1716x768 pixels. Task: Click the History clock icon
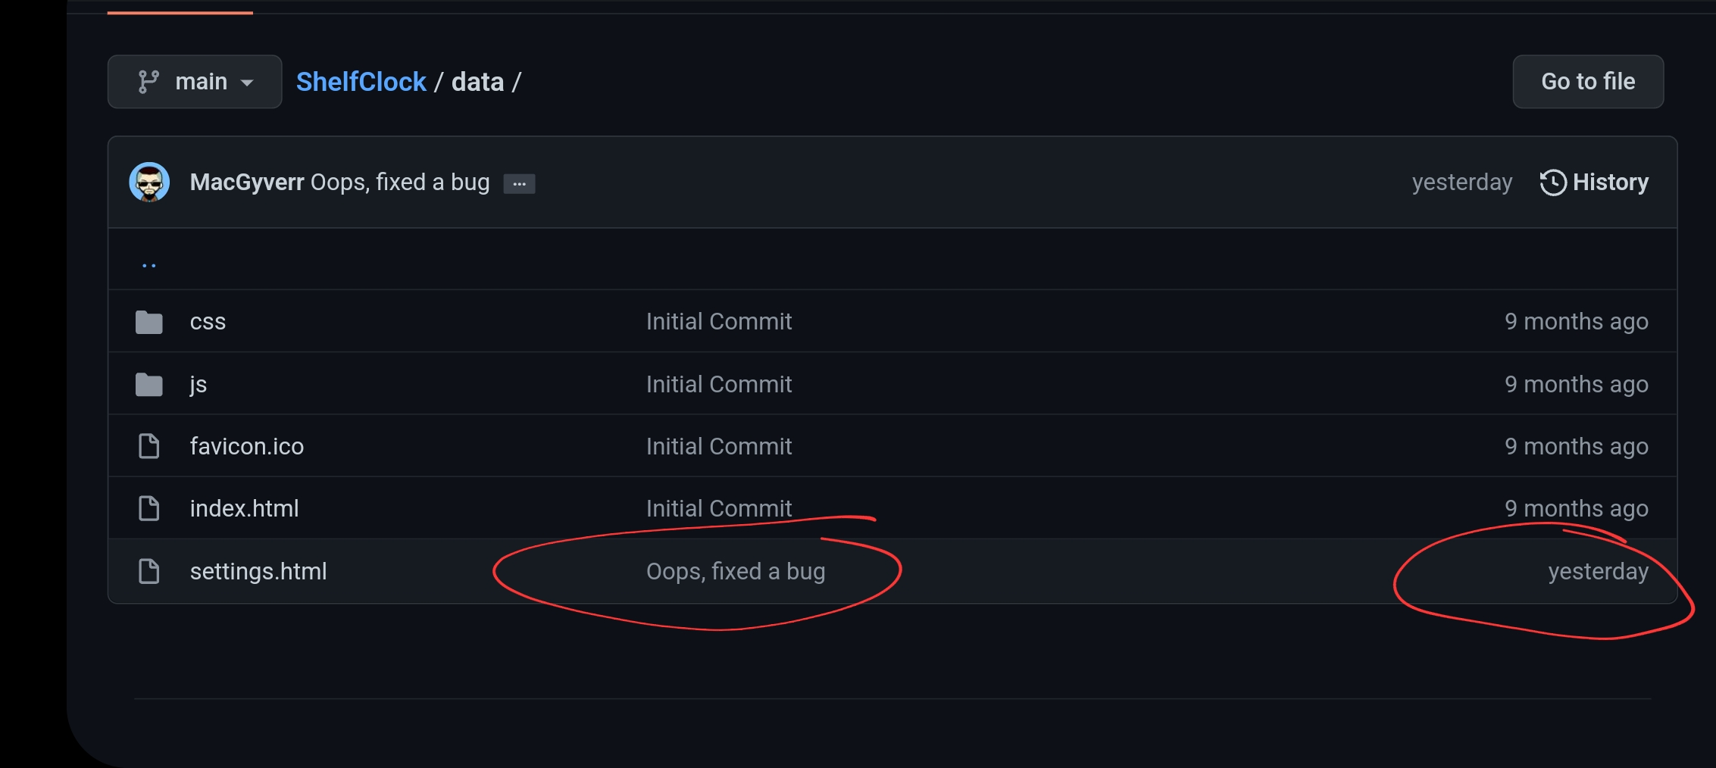[1553, 183]
